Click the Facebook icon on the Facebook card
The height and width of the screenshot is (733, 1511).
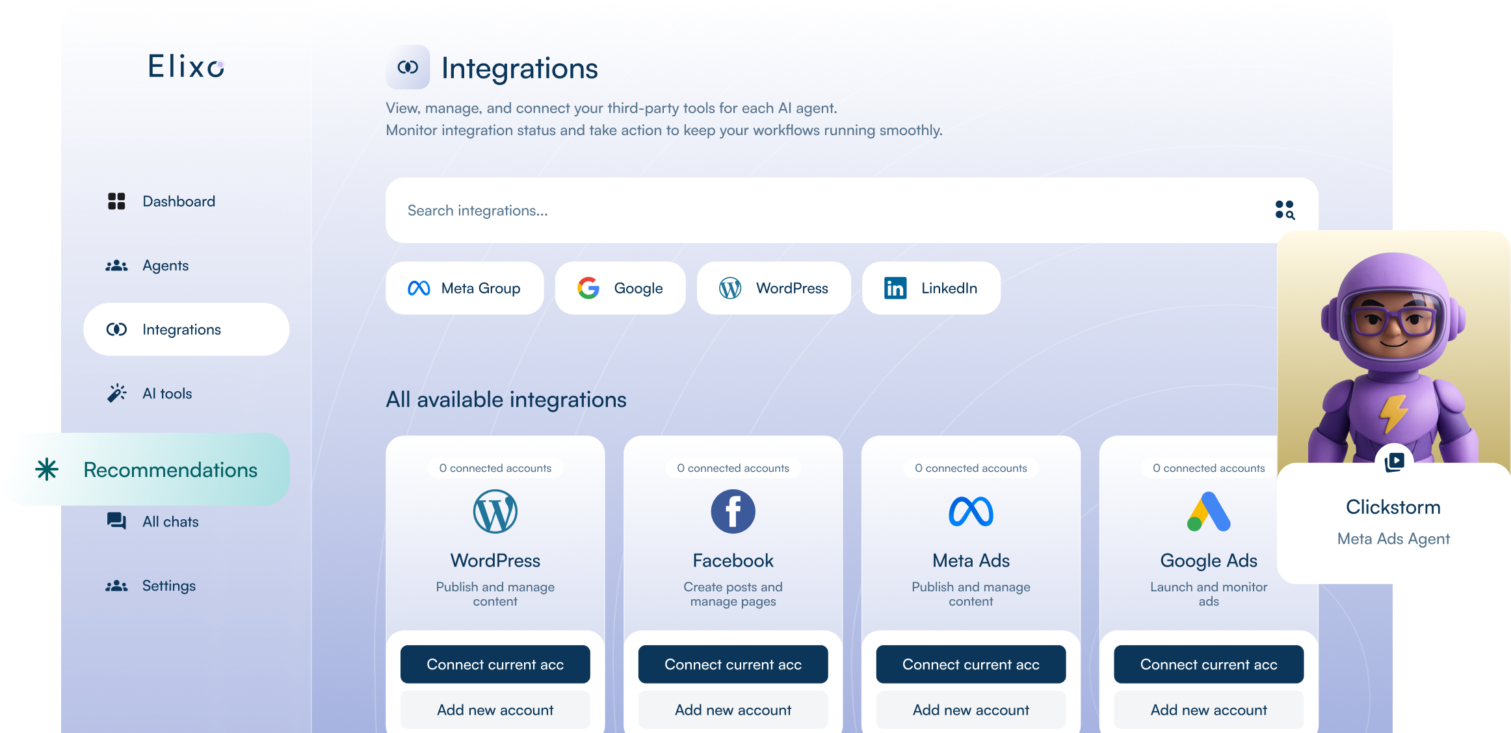[x=733, y=511]
